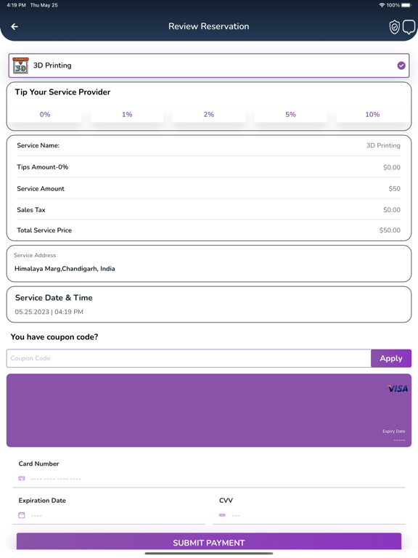Open the shield security icon
Viewport: 418px width, 558px height.
point(394,27)
